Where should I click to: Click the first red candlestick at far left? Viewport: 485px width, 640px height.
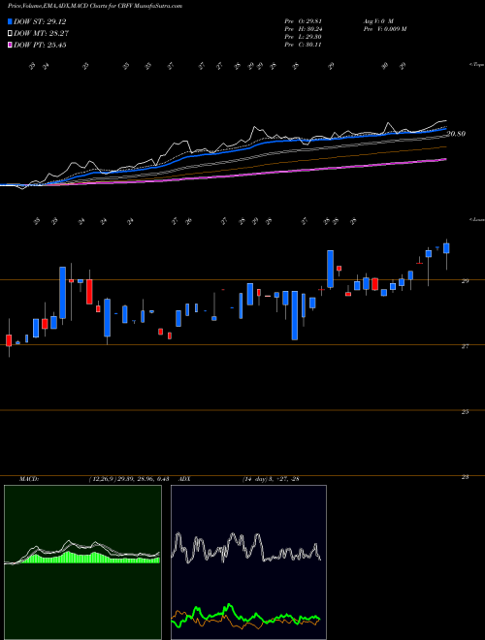[x=9, y=340]
